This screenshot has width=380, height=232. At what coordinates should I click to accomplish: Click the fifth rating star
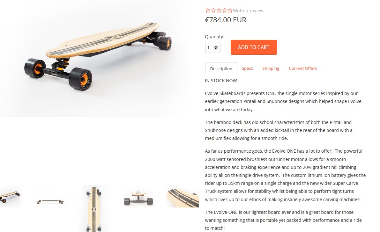230,11
